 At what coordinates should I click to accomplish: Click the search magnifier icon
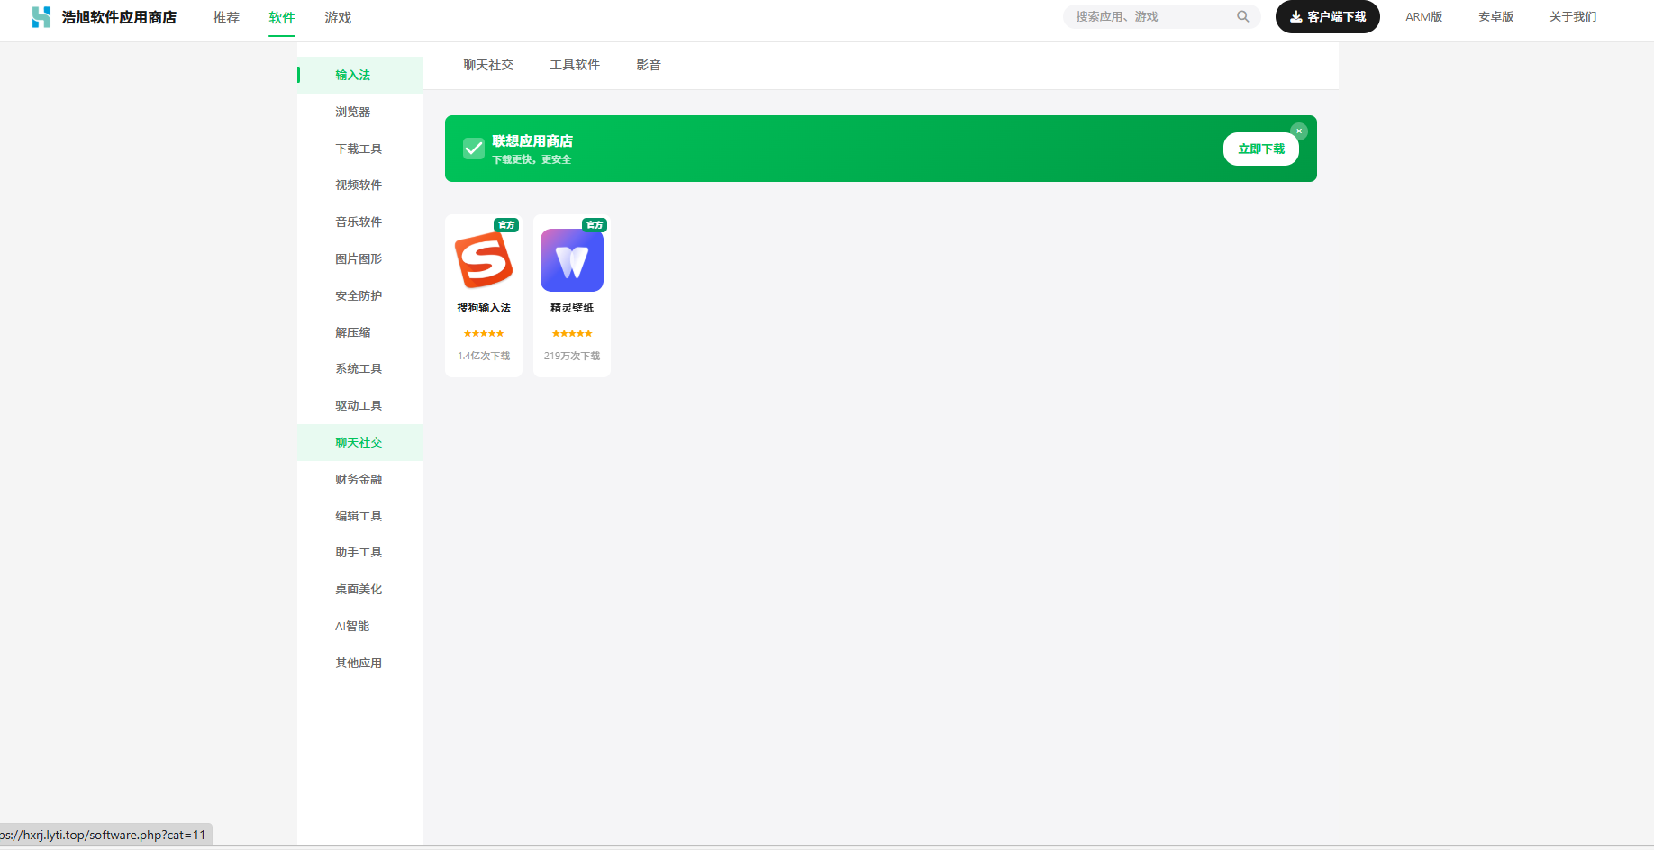click(1242, 16)
